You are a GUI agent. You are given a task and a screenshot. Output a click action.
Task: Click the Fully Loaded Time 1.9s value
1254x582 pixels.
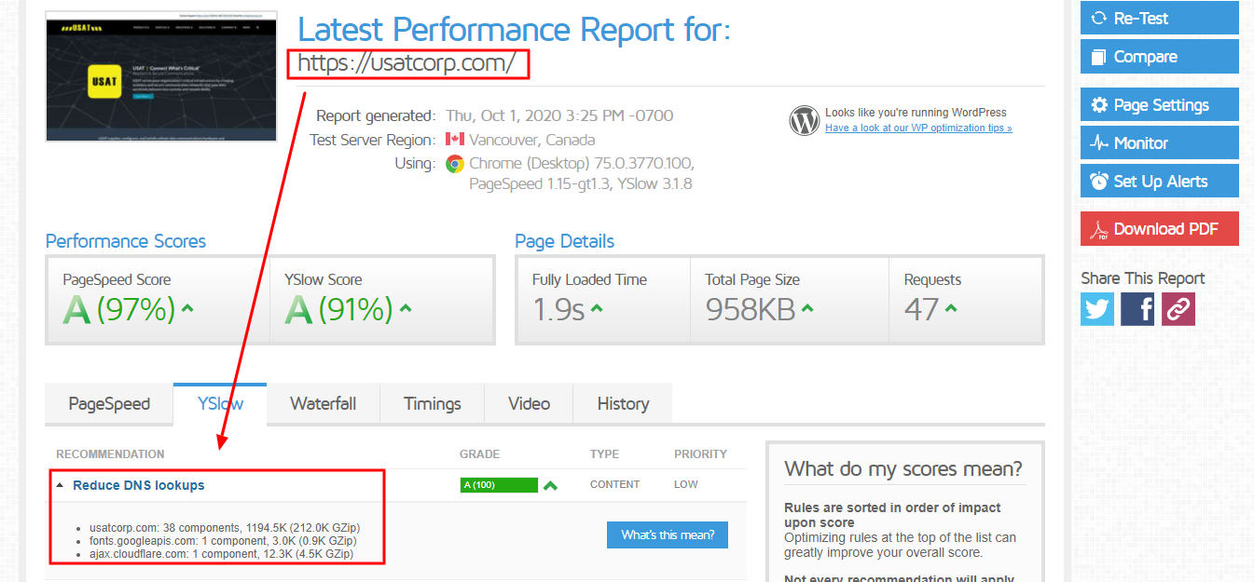coord(558,309)
